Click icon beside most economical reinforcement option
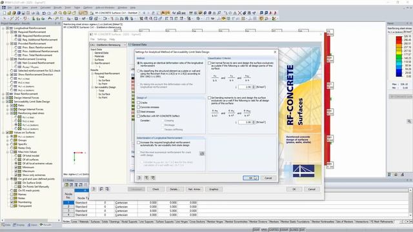This screenshot has width=413, height=232. click(202, 153)
